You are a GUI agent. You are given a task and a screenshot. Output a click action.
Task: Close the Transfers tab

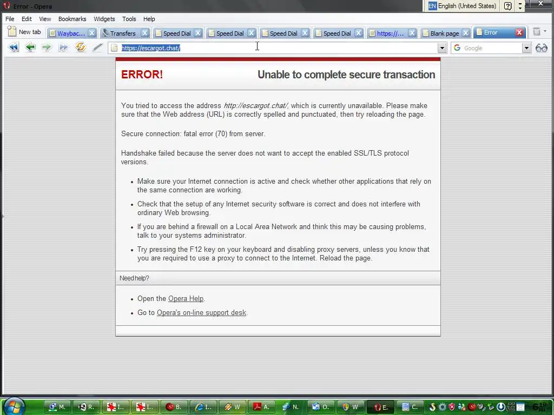pos(145,33)
